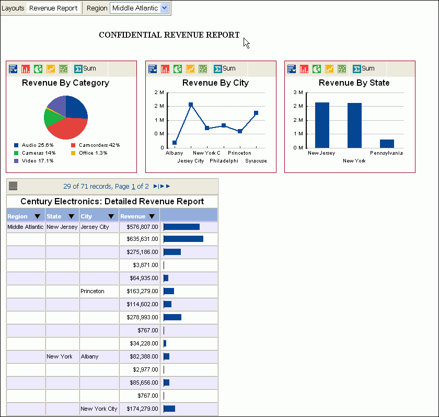This screenshot has height=417, width=439.
Task: Select line chart icon in Revenue By State
Action: tap(329, 69)
